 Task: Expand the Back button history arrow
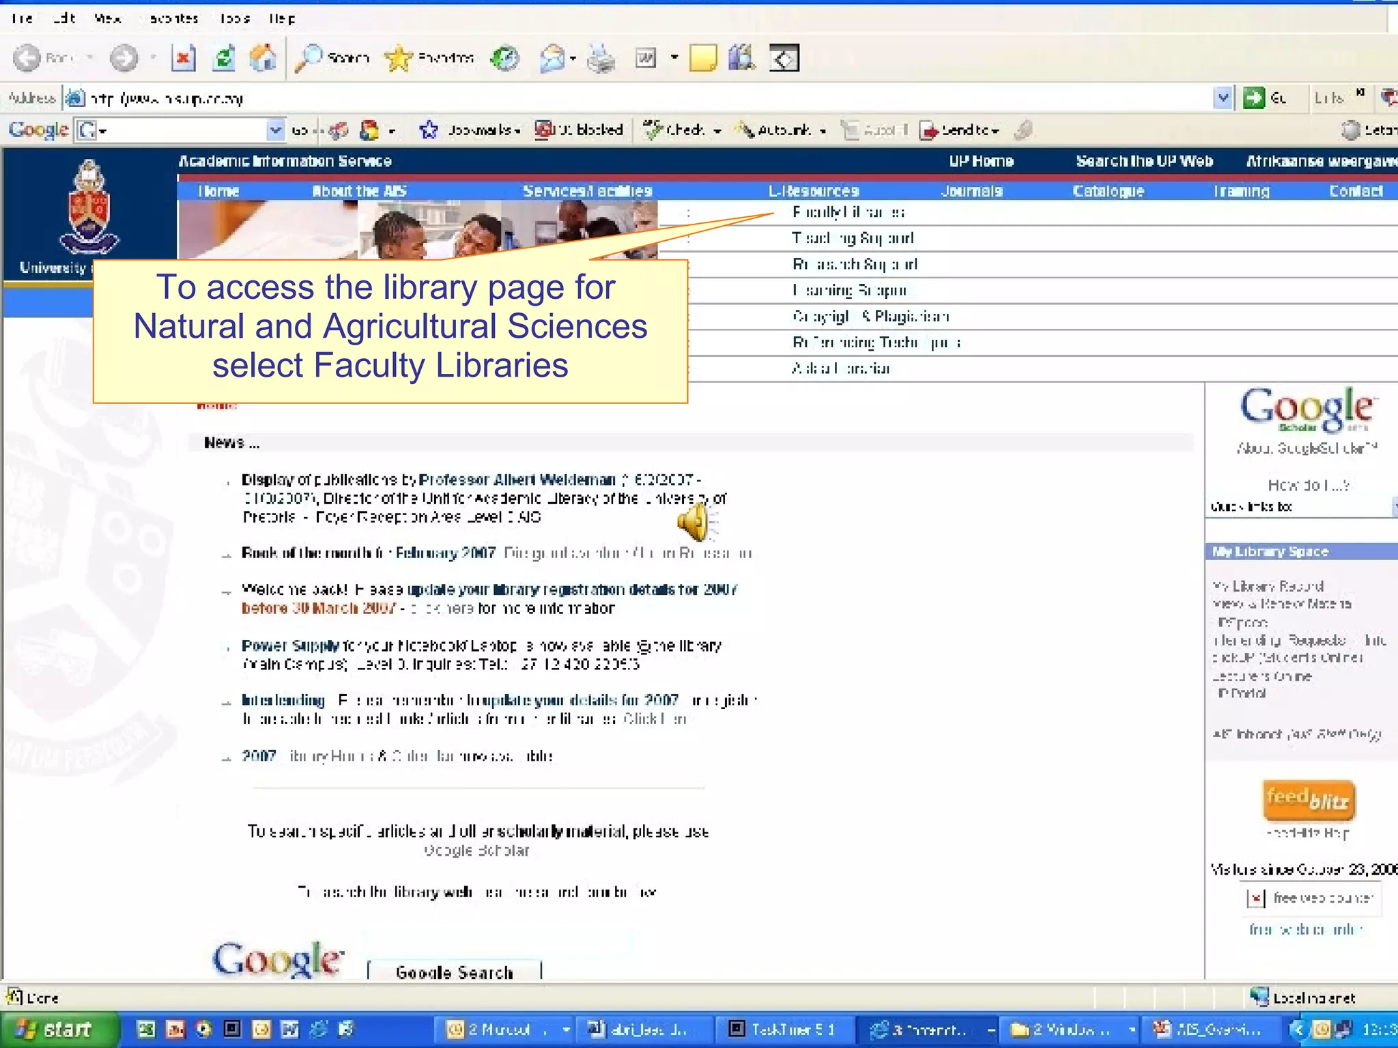(89, 59)
